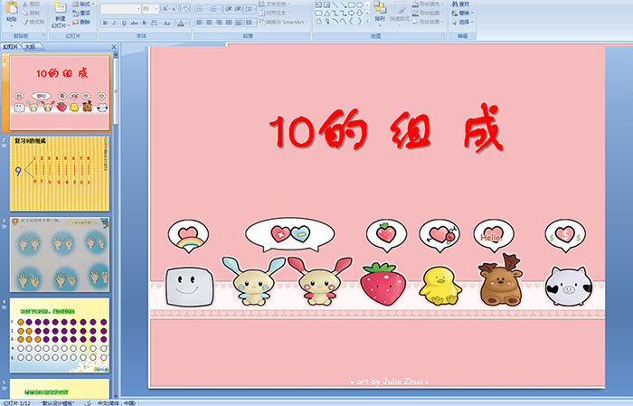Viewport: 633px width, 406px height.
Task: Open Shape Effects (形状效果) menu
Action: (428, 22)
